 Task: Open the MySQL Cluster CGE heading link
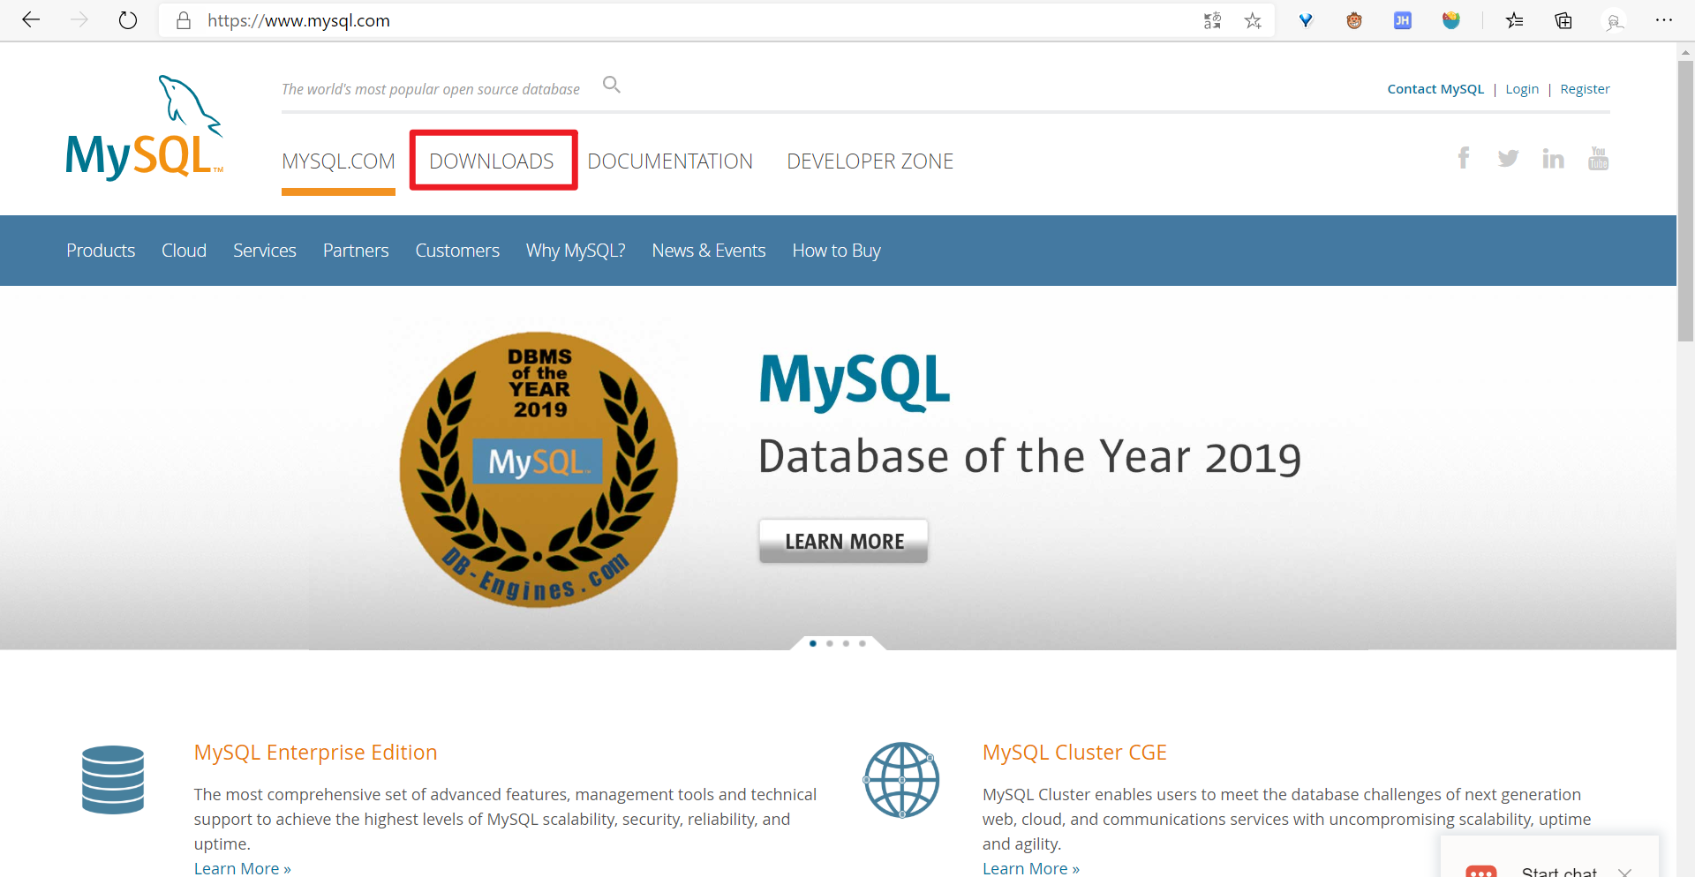[1074, 753]
